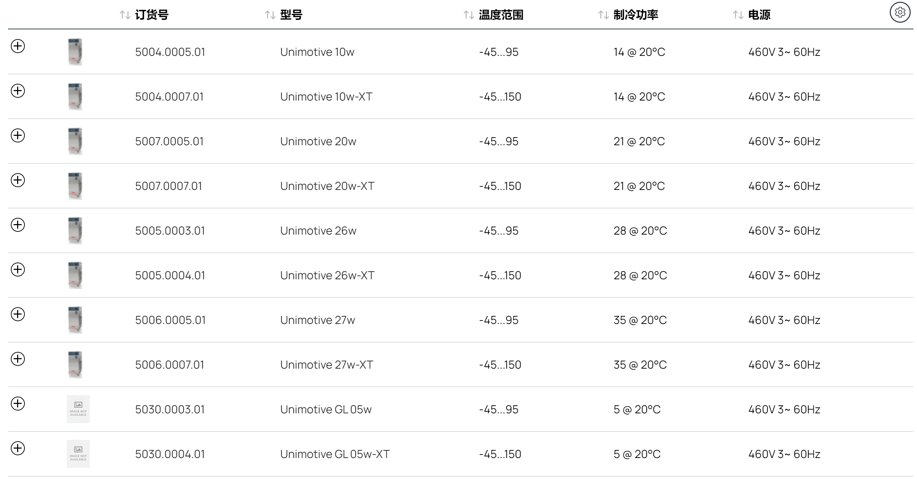Expand the Unimotive 10w row
The width and height of the screenshot is (917, 480).
18,46
